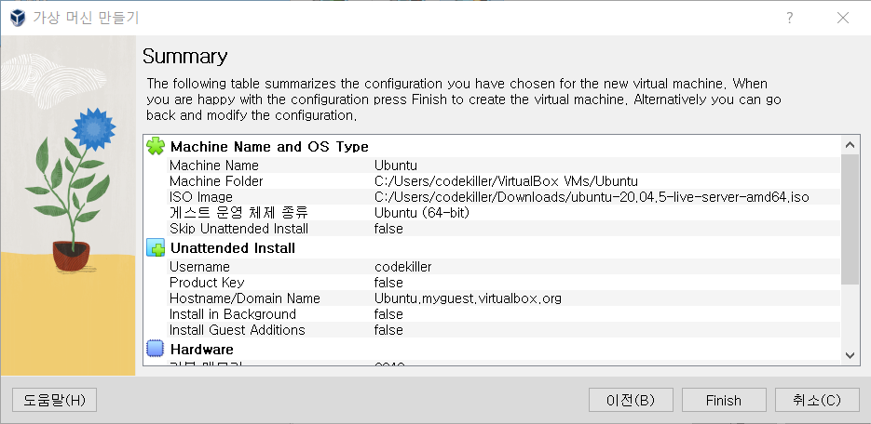The height and width of the screenshot is (424, 871).
Task: Select the Hostname/Domain Name label
Action: pyautogui.click(x=245, y=298)
